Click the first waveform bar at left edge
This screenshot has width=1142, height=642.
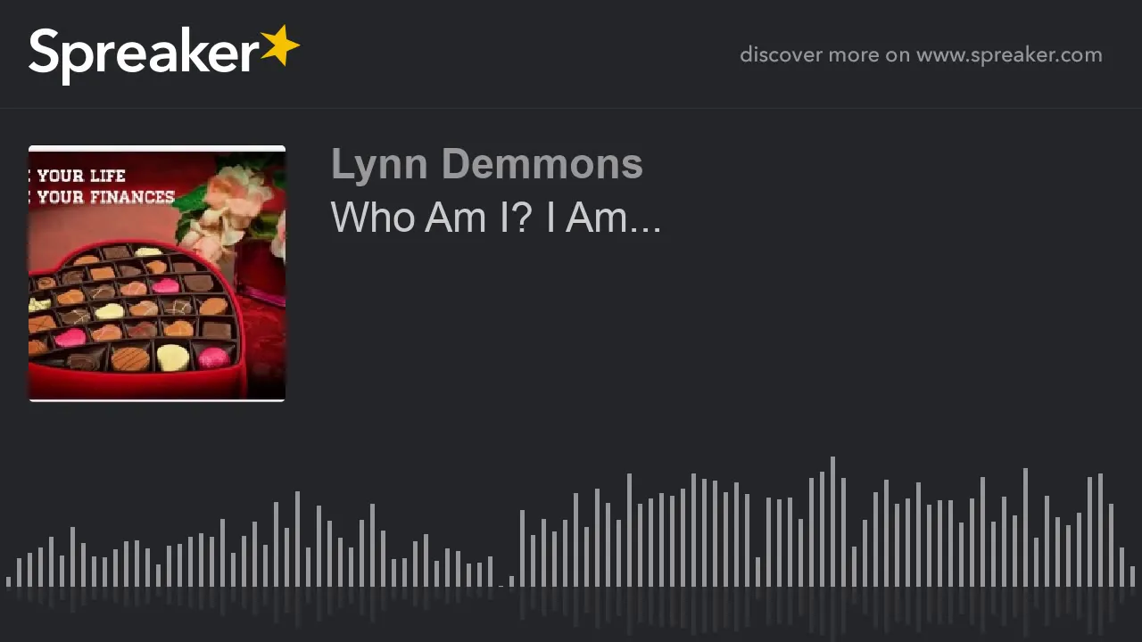coord(8,581)
